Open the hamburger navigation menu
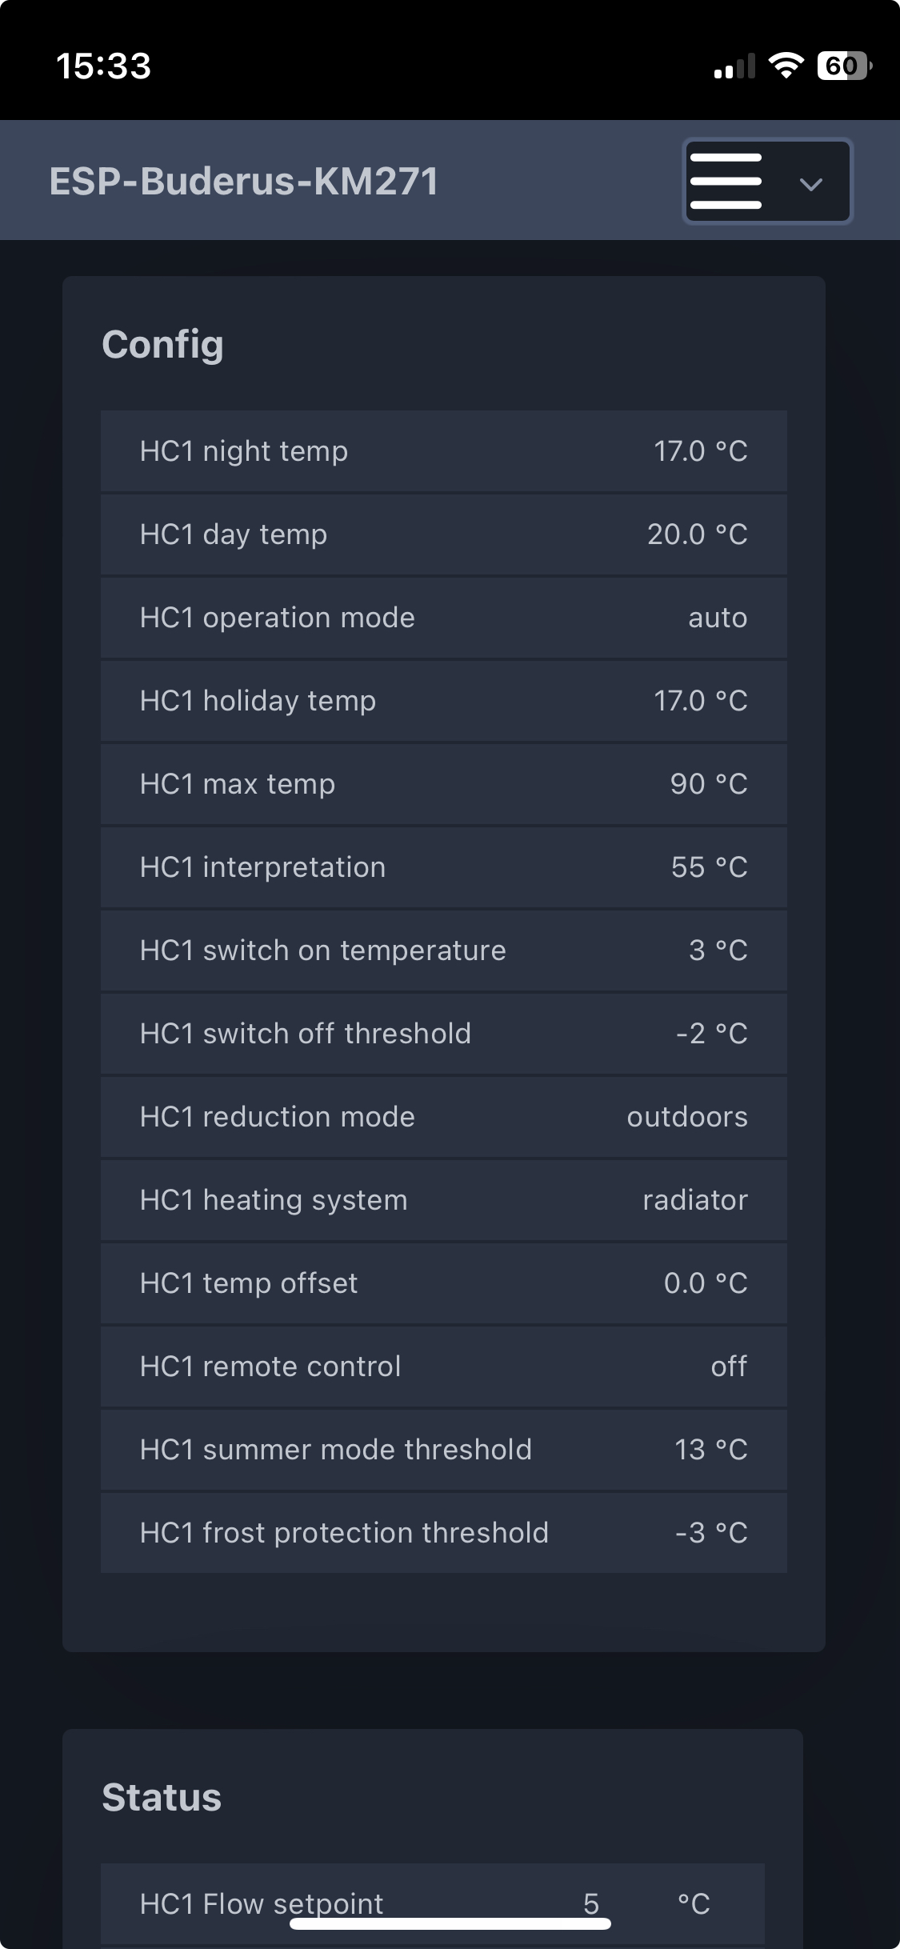 [x=726, y=182]
